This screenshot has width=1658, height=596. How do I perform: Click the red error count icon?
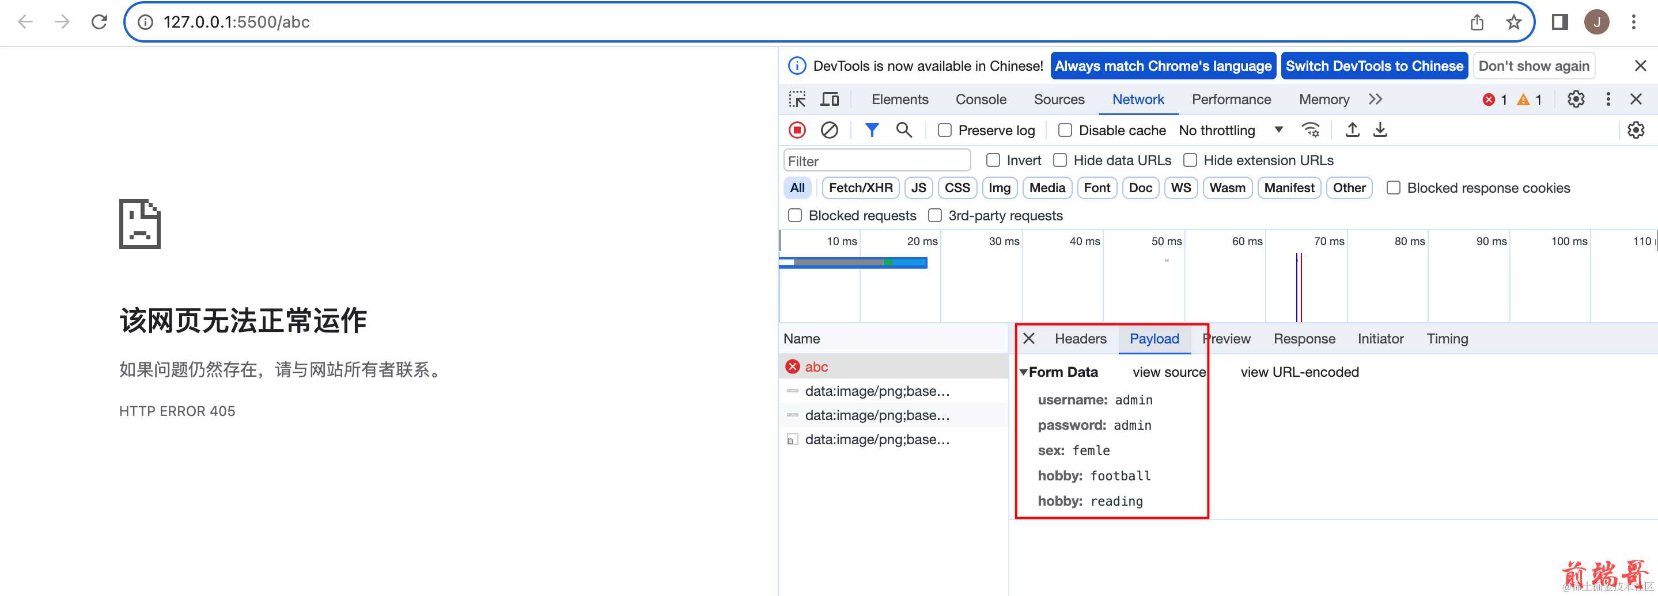(x=1489, y=100)
